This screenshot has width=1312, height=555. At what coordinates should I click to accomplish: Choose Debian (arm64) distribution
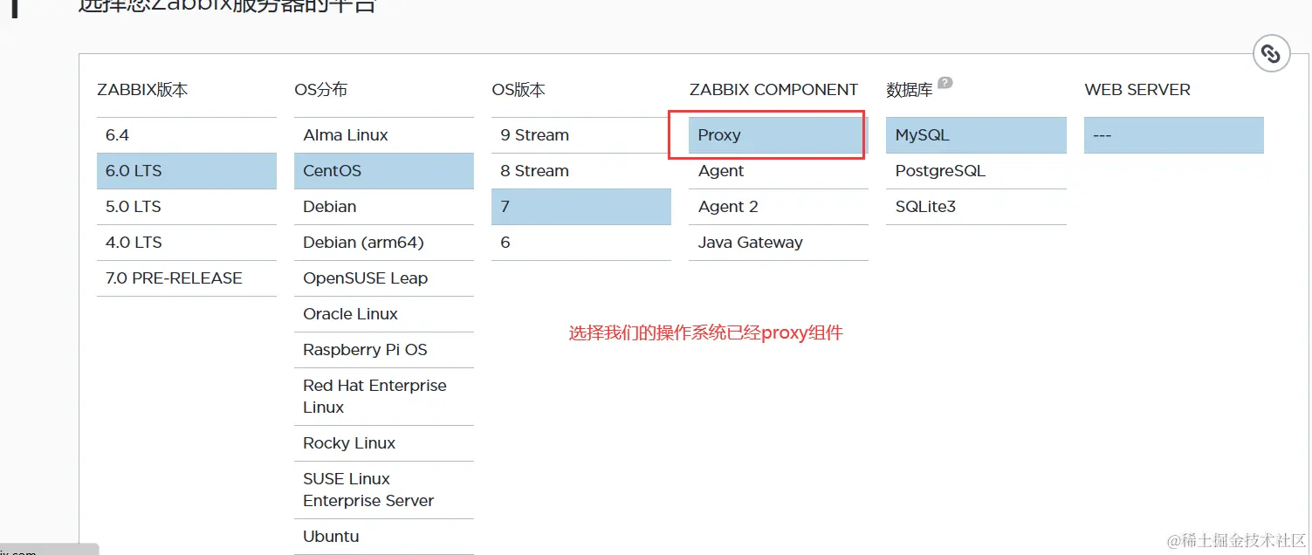[x=384, y=243]
